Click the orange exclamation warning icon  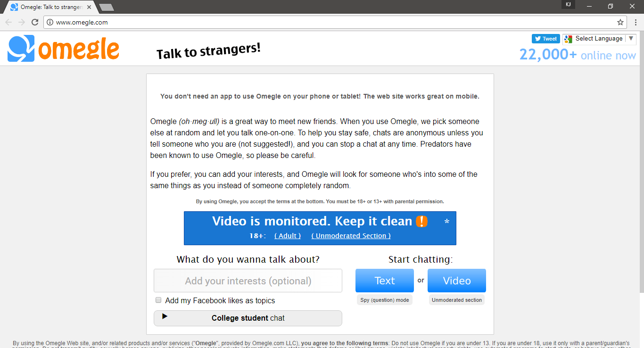422,221
